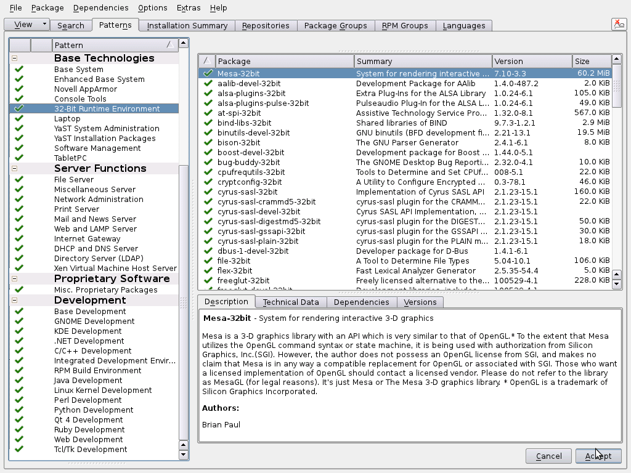
Task: Click the pattern list vertical scrollbar thumb
Action: [x=184, y=302]
